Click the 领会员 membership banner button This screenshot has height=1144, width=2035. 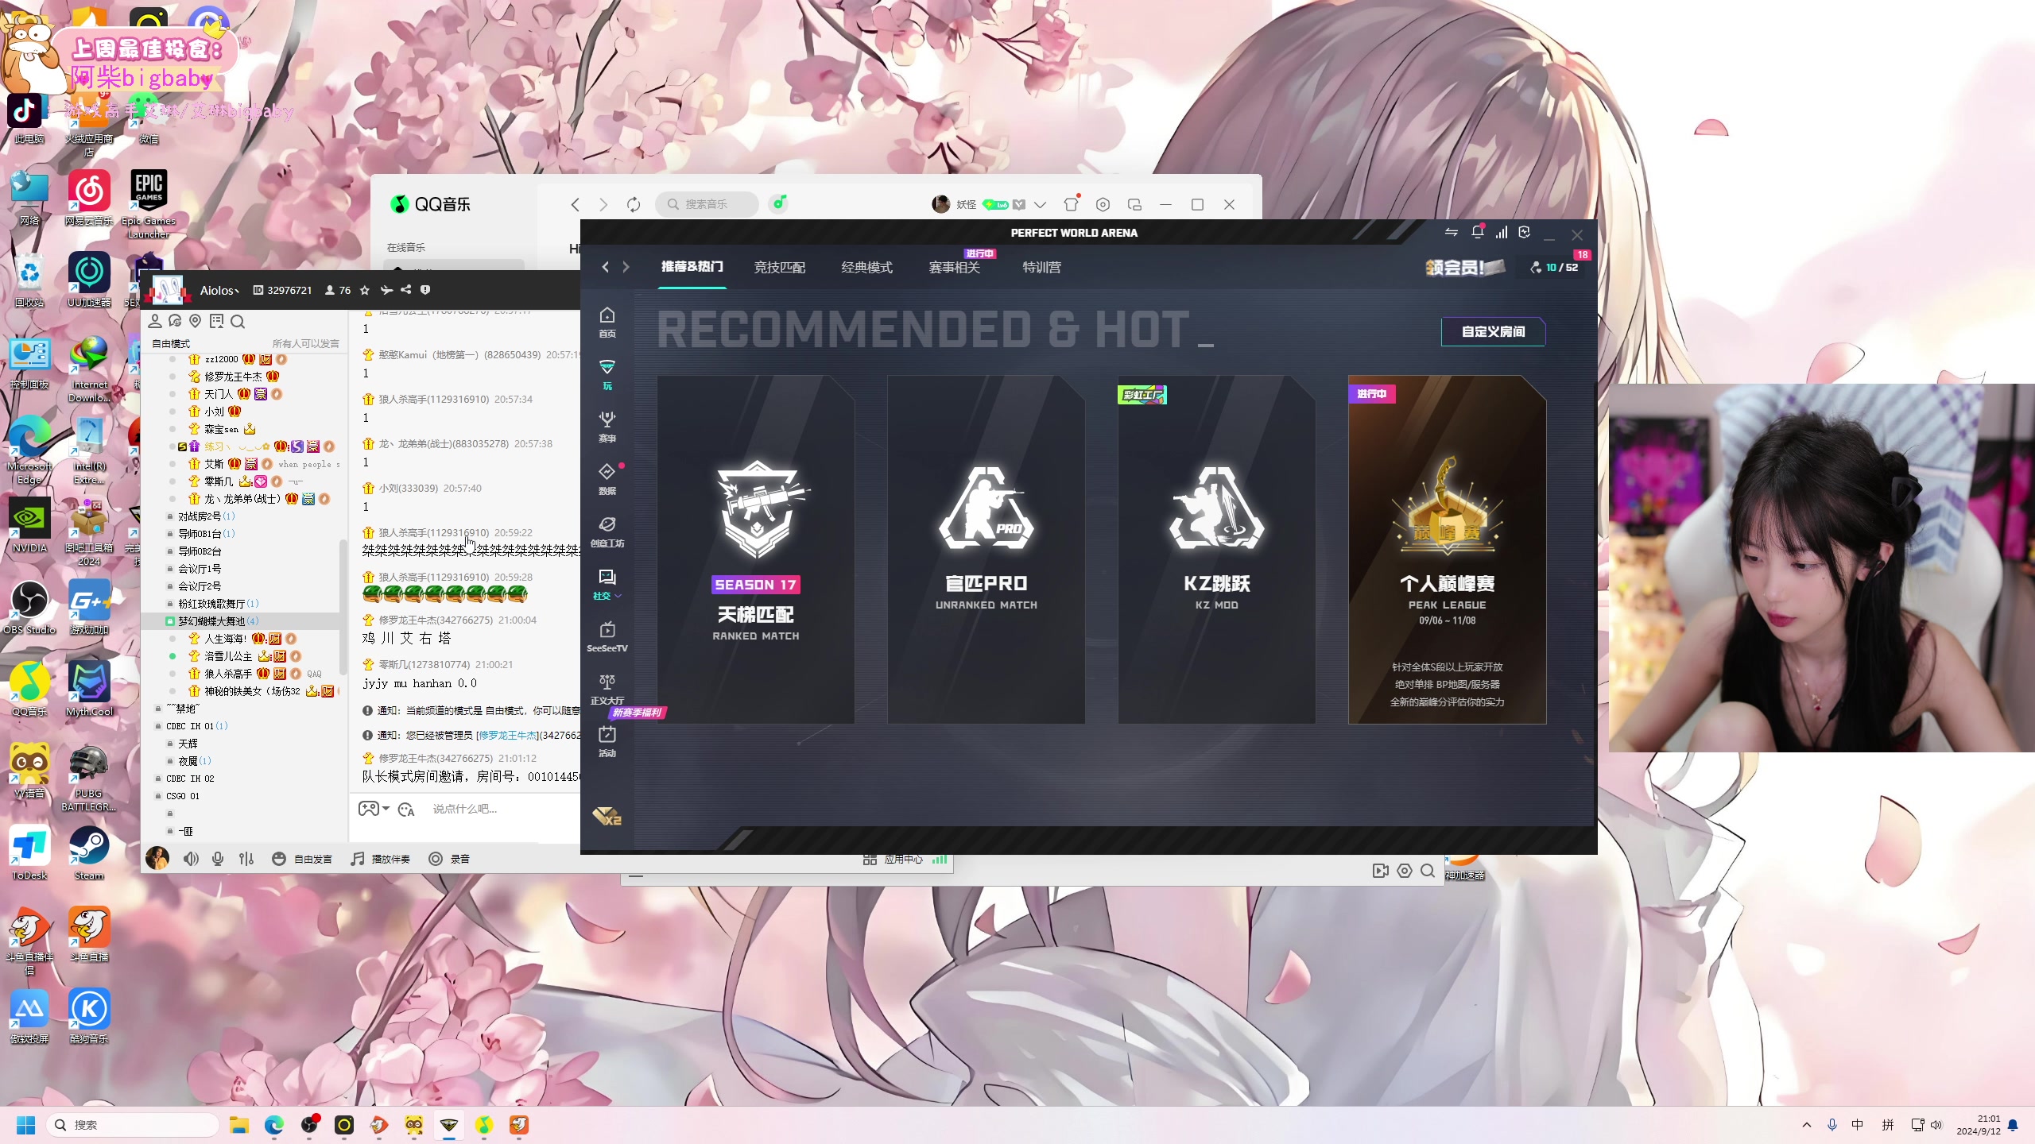tap(1465, 268)
